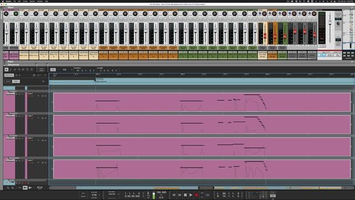Click the Play transport button
The image size is (355, 200).
point(191,195)
